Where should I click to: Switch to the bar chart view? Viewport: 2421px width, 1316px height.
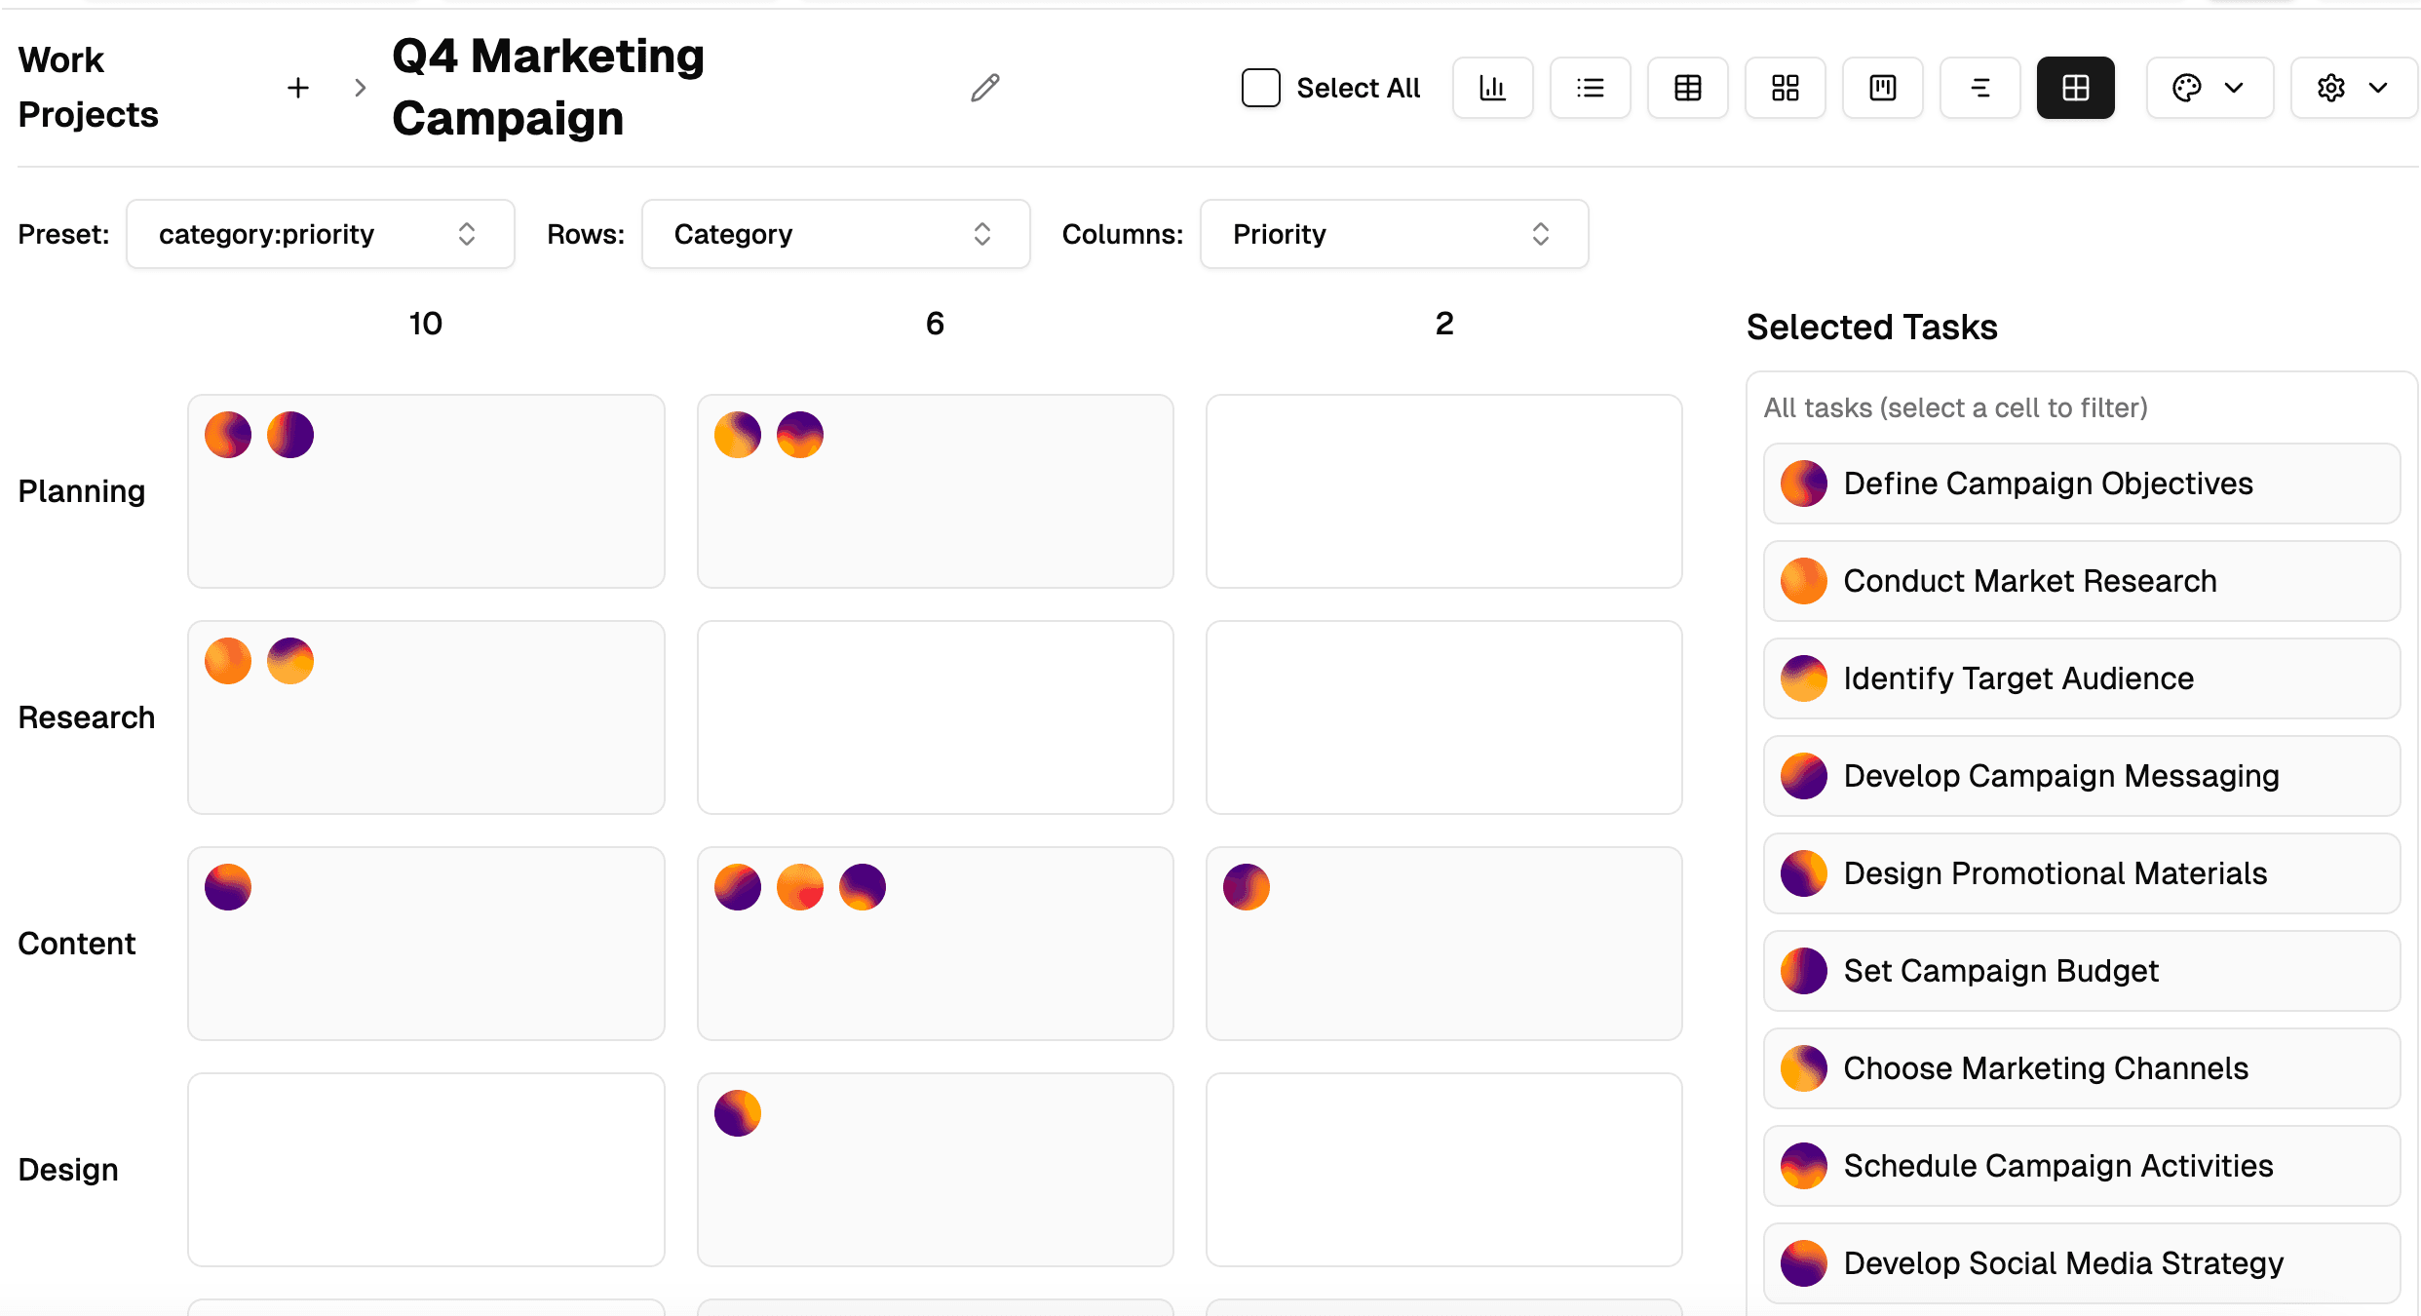click(x=1492, y=88)
